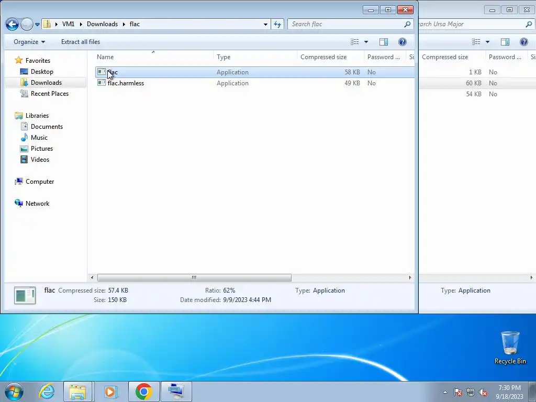
Task: Click the magnifier icon in Search flac
Action: 407,24
